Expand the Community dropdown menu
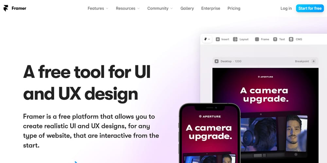327x163 pixels. click(160, 8)
